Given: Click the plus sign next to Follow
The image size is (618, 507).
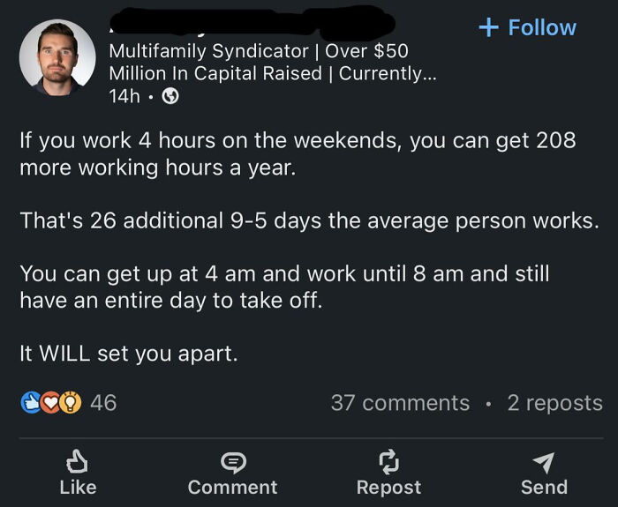Looking at the screenshot, I should tap(488, 27).
